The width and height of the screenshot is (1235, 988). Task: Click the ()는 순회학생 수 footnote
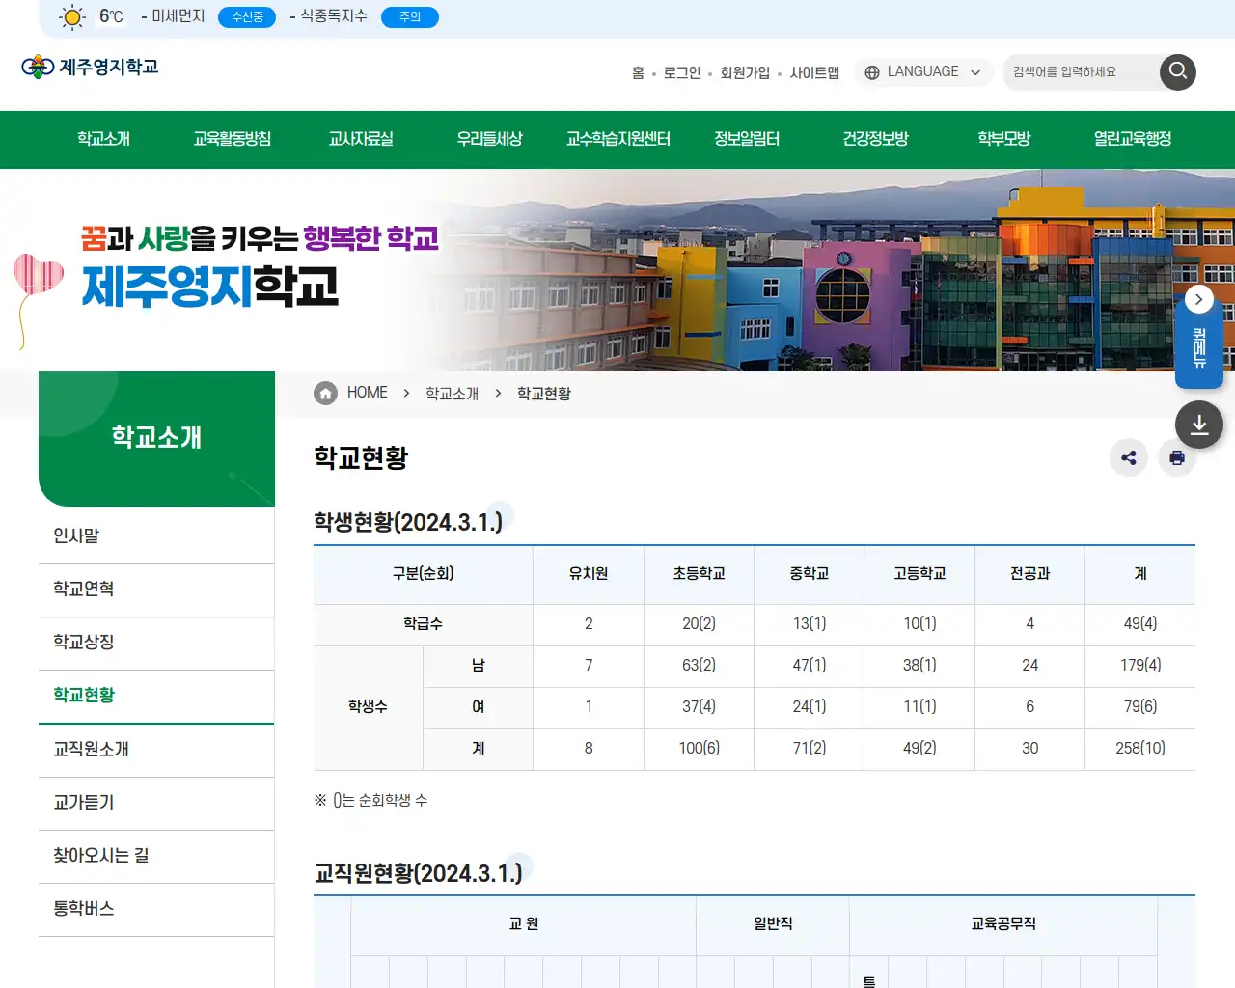coord(370,801)
